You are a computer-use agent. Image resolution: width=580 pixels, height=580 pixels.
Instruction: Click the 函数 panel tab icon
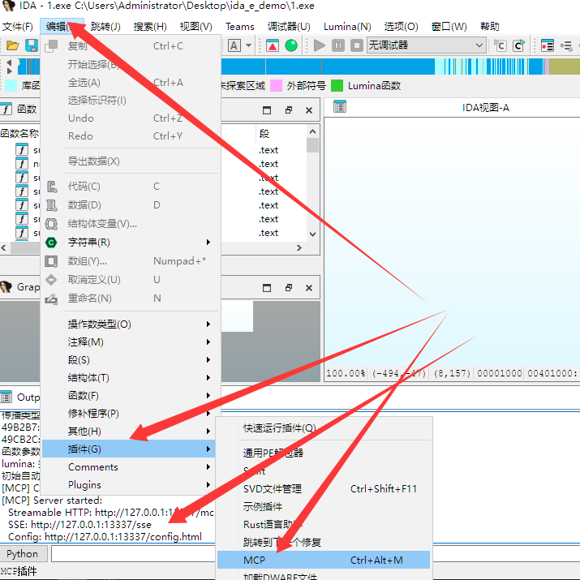coord(6,110)
